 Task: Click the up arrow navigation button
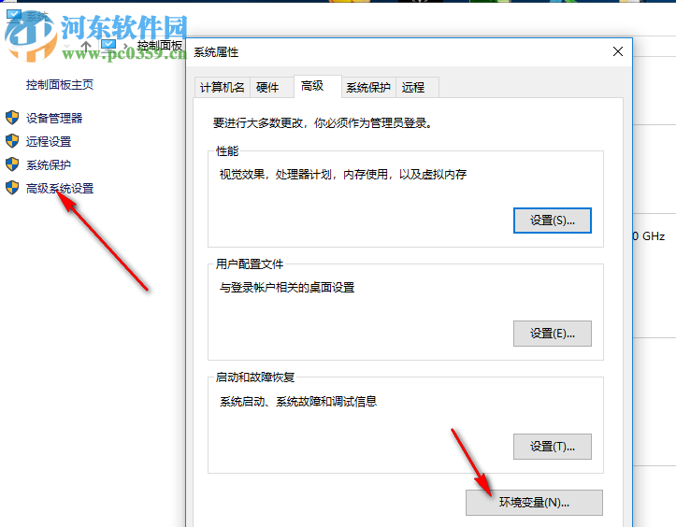click(x=86, y=46)
